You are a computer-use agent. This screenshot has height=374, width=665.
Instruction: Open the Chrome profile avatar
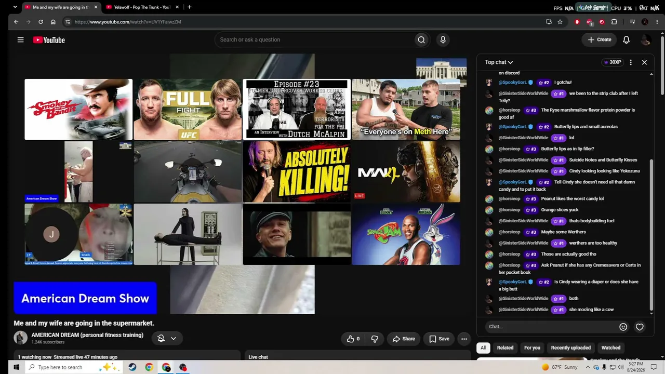645,22
